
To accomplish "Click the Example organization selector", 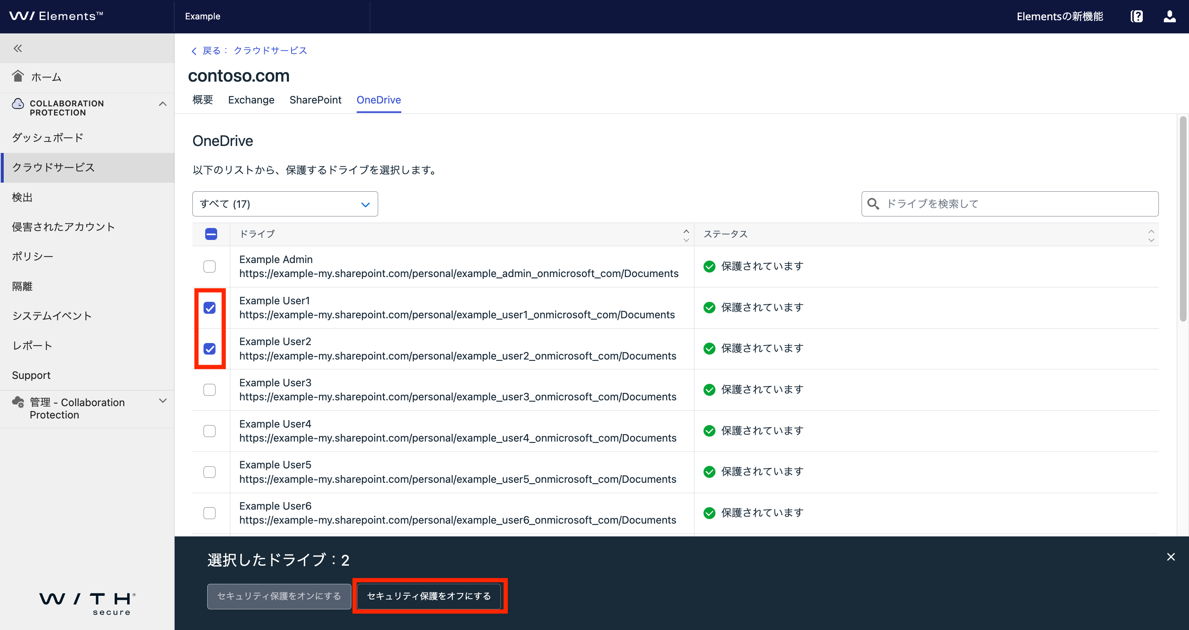I will 272,16.
